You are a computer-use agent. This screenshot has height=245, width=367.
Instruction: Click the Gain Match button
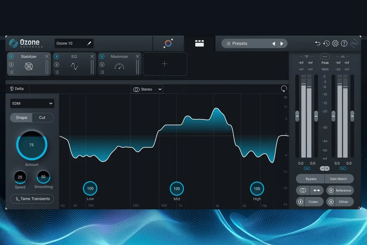tap(339, 179)
